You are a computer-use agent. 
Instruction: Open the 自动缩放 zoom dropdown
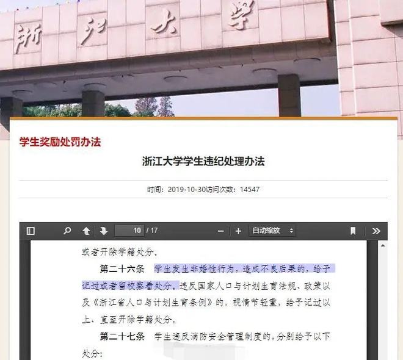(x=272, y=231)
